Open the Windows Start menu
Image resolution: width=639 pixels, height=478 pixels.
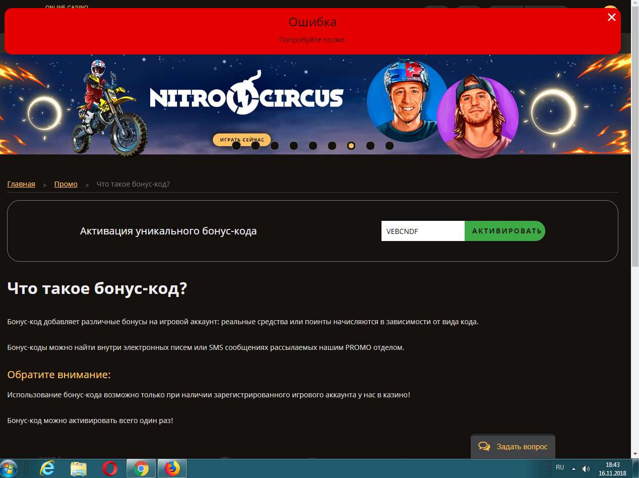(x=9, y=468)
